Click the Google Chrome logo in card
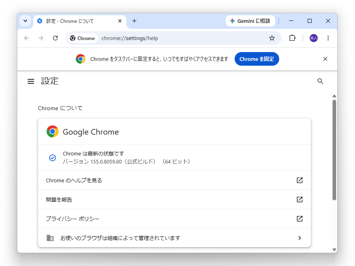The width and height of the screenshot is (355, 266). 53,131
